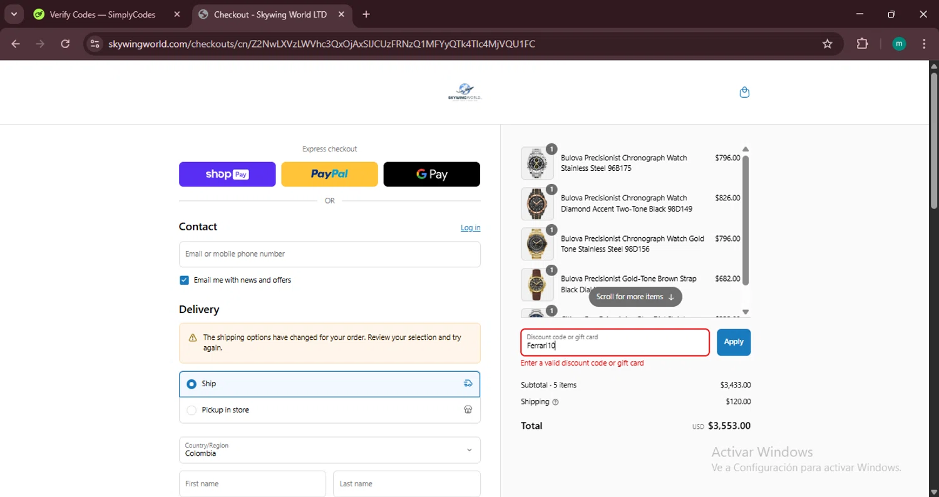Switch to Verify Codes SimplyCodes tab

point(103,14)
